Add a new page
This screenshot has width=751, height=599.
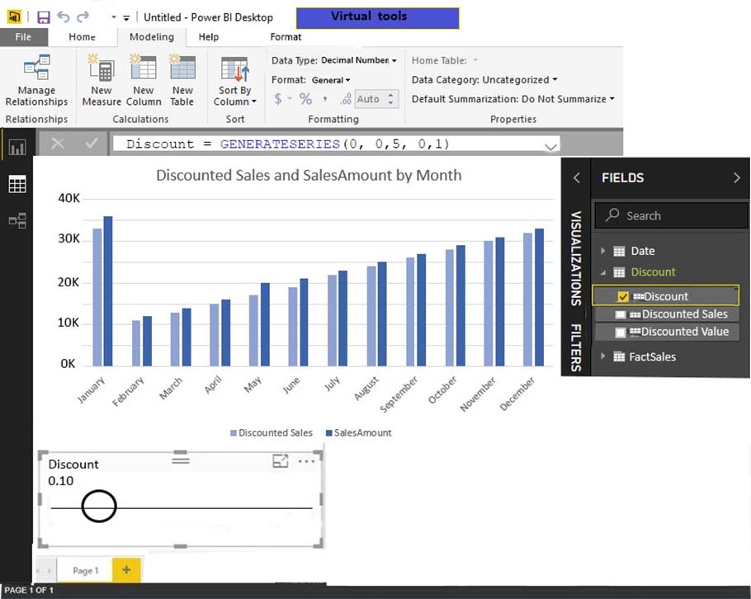tap(126, 570)
